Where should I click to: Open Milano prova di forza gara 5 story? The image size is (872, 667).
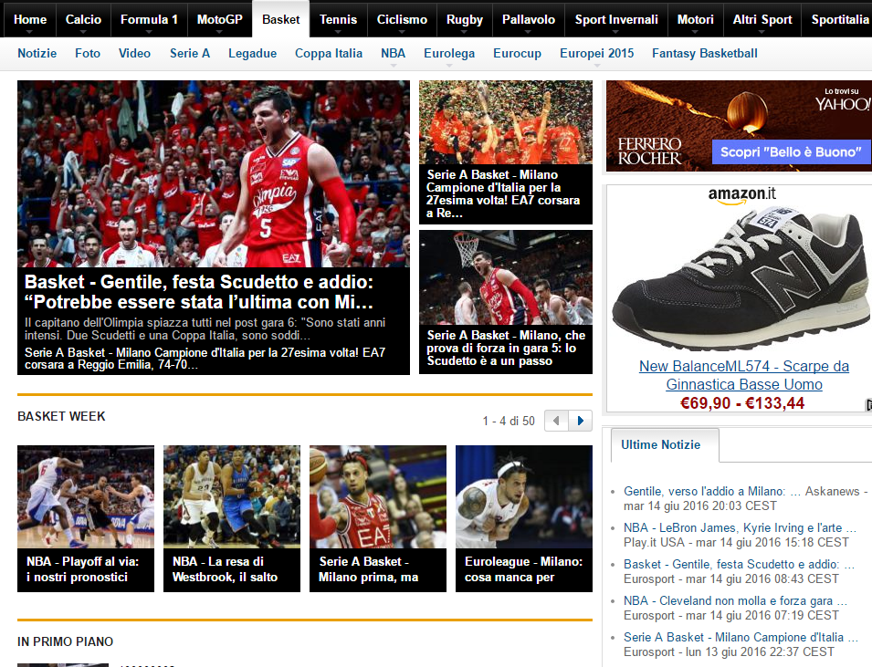(506, 348)
